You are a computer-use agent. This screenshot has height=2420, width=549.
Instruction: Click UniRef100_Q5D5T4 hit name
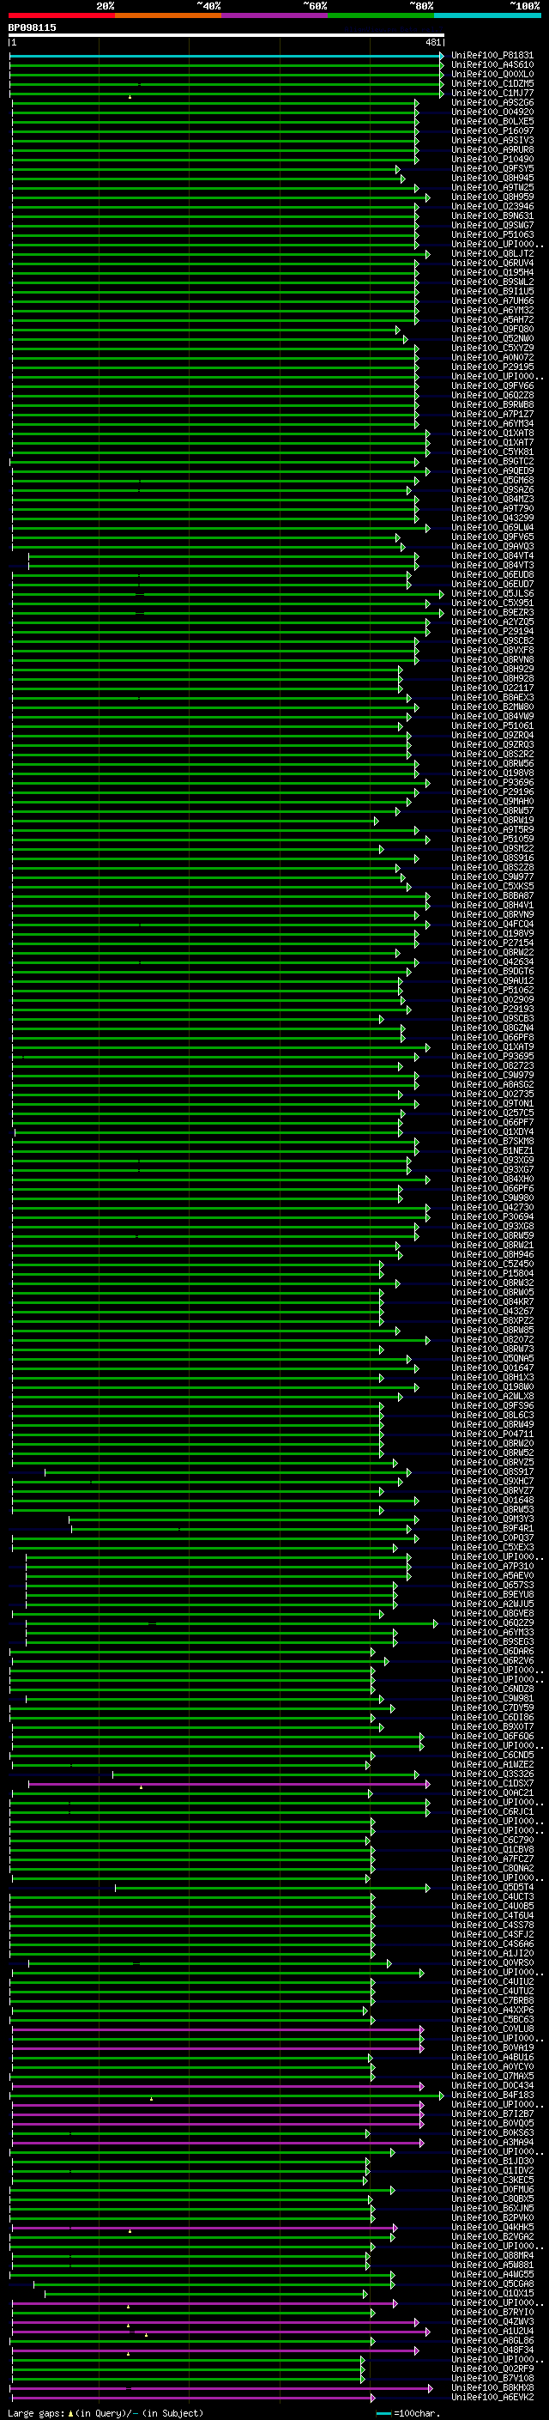coord(492,1888)
